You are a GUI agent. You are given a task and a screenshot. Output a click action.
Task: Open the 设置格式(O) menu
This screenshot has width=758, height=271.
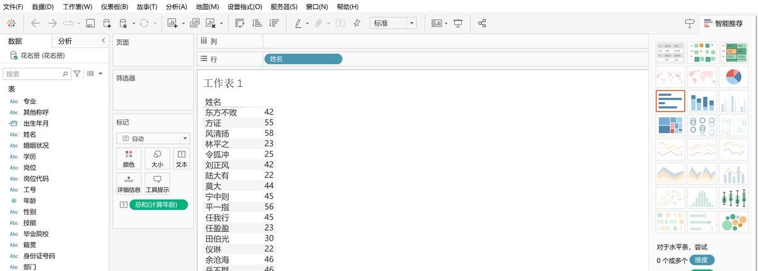pyautogui.click(x=244, y=6)
